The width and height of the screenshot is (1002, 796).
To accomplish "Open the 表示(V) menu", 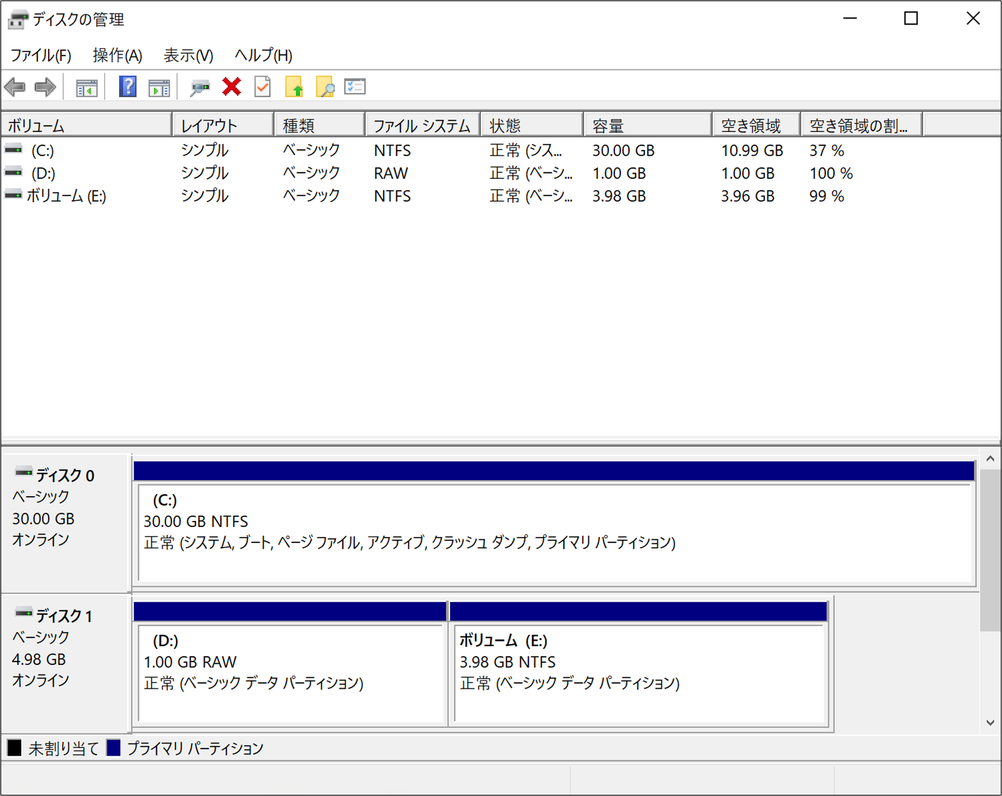I will [x=188, y=56].
